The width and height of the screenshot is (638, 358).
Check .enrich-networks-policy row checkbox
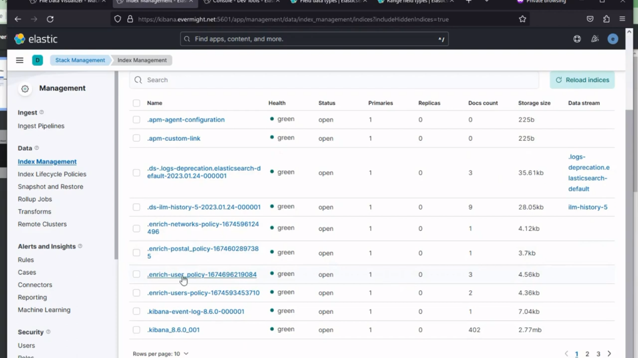click(x=136, y=228)
